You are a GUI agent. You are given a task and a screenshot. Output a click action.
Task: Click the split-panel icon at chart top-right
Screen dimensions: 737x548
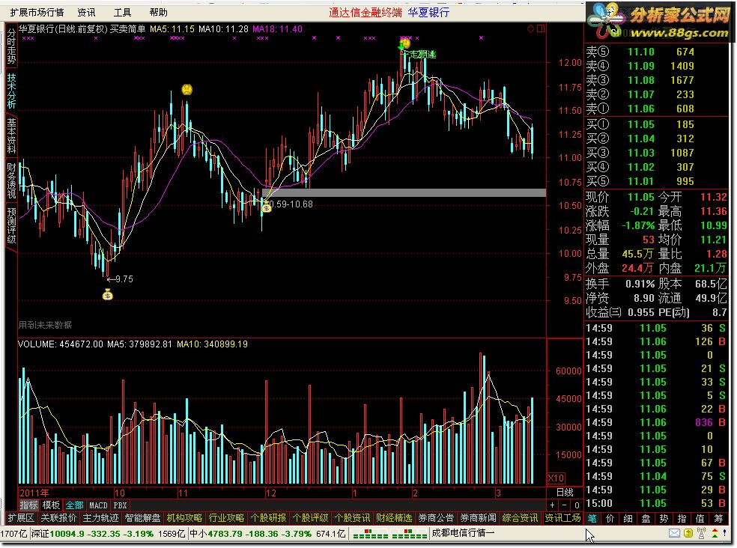pyautogui.click(x=541, y=28)
